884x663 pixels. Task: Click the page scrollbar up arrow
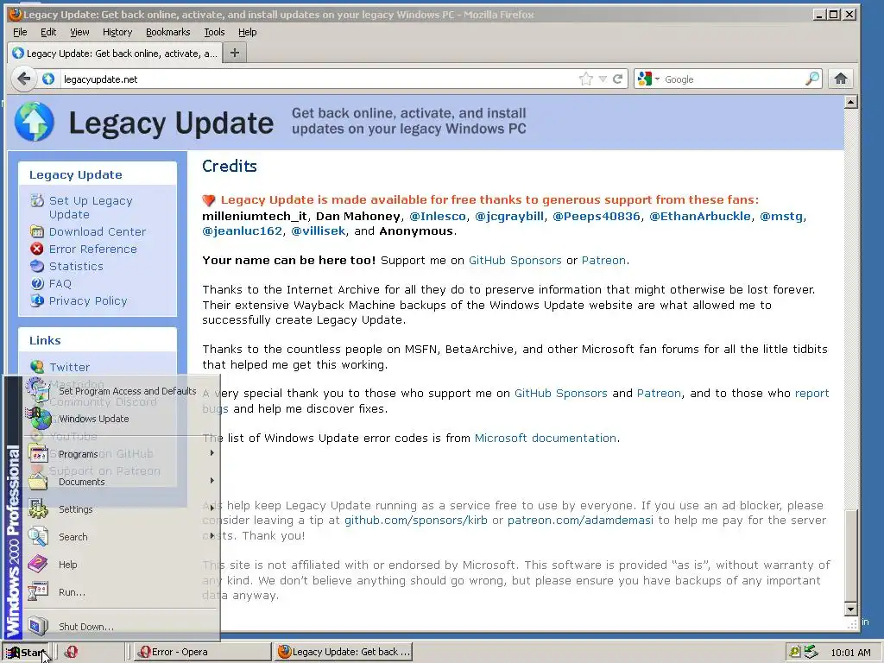(x=850, y=102)
